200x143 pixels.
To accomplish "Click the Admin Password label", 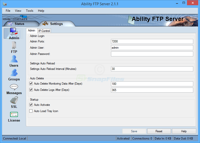I will 40,54.
